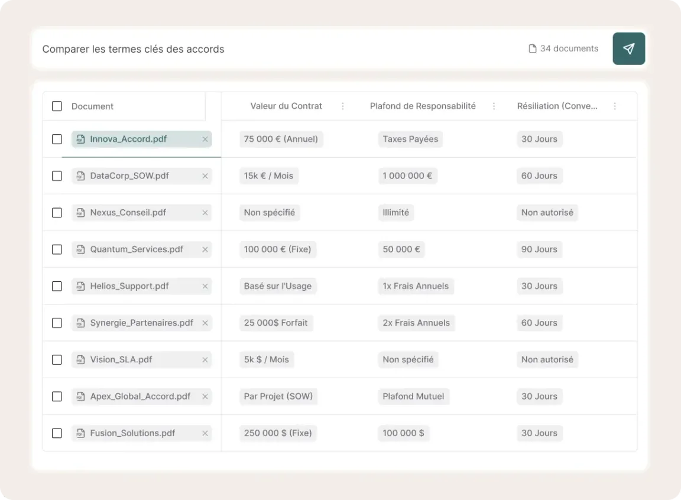Remove Innova_Accord.pdf using its X icon
The height and width of the screenshot is (500, 681).
coord(205,139)
